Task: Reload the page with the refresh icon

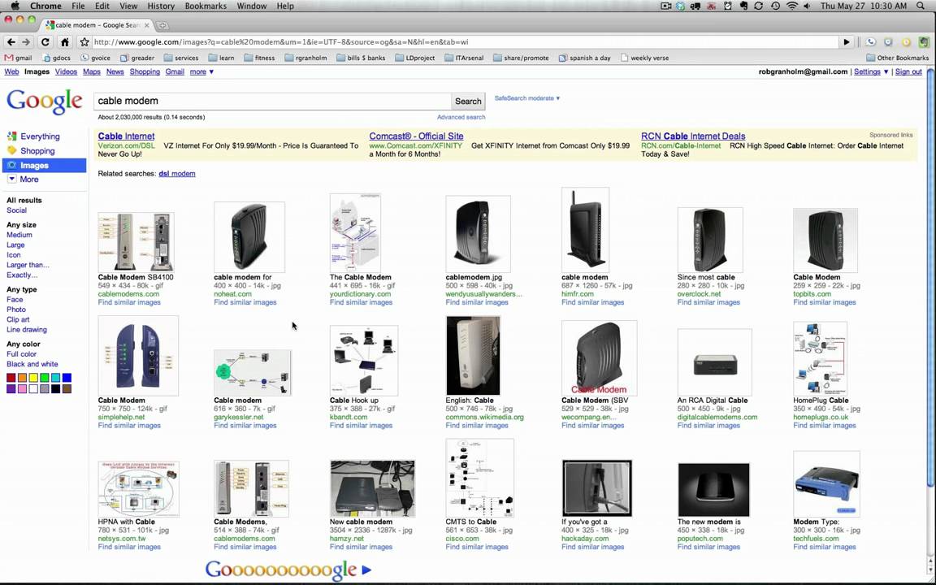Action: (45, 41)
